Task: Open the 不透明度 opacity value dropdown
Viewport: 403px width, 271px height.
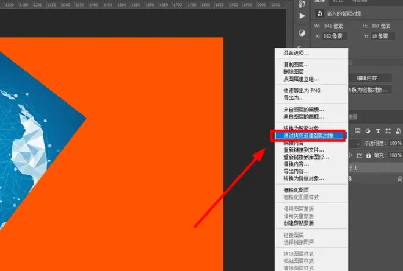Action: (395, 143)
